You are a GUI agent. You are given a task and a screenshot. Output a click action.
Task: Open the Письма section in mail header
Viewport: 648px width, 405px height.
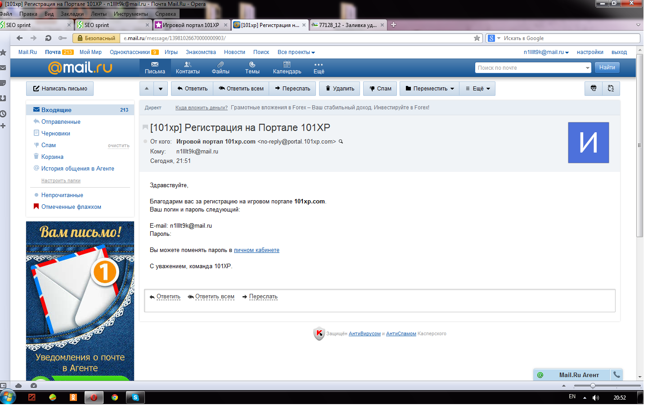(x=155, y=68)
